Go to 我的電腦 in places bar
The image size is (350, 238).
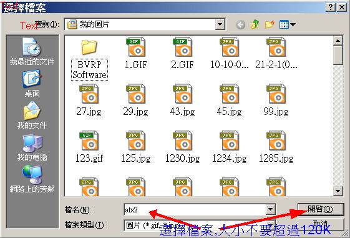tap(32, 147)
